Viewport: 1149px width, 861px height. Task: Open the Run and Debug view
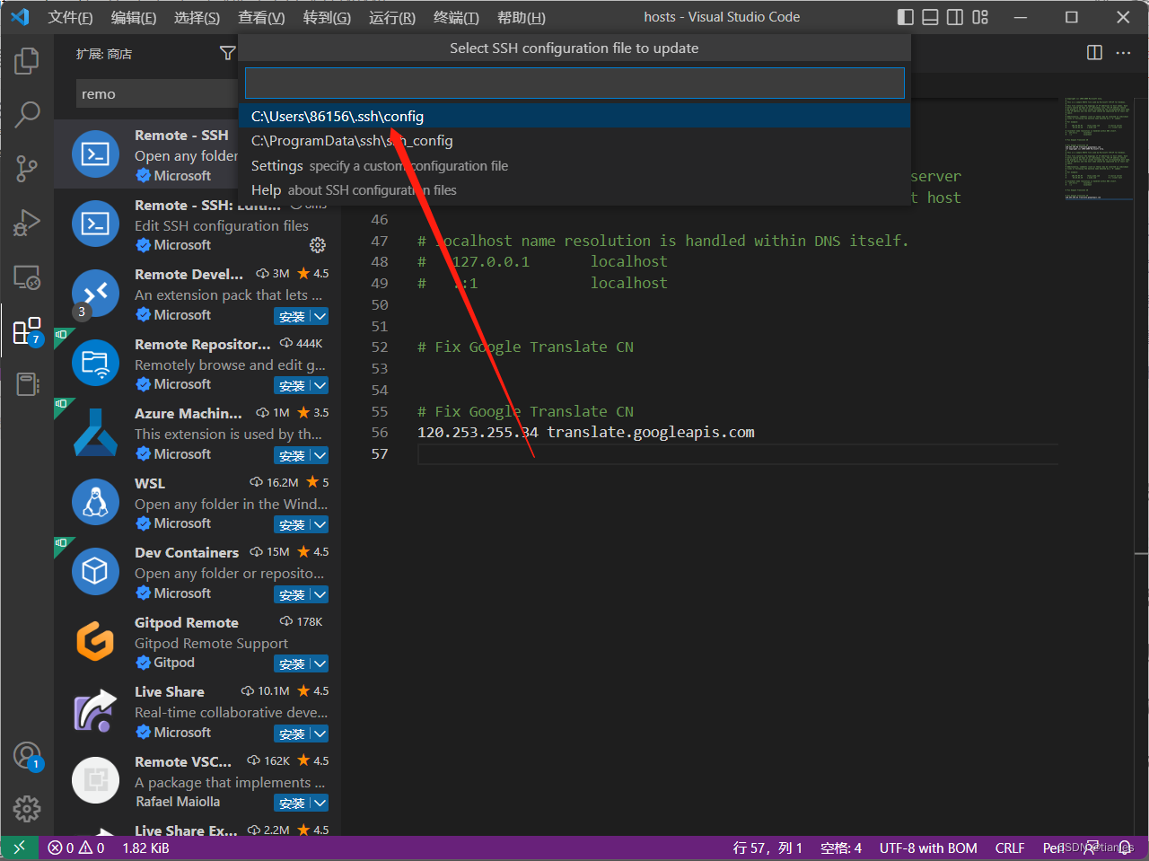[x=27, y=223]
